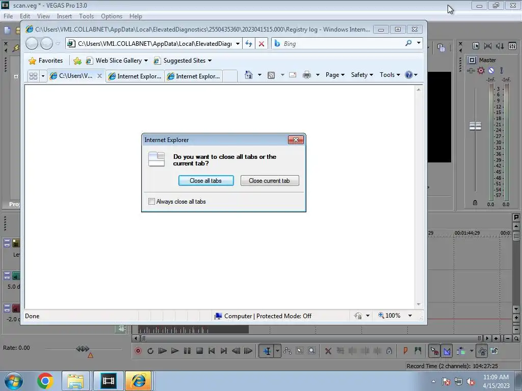
Task: Switch to the C:\Users\V... tab
Action: pyautogui.click(x=75, y=76)
